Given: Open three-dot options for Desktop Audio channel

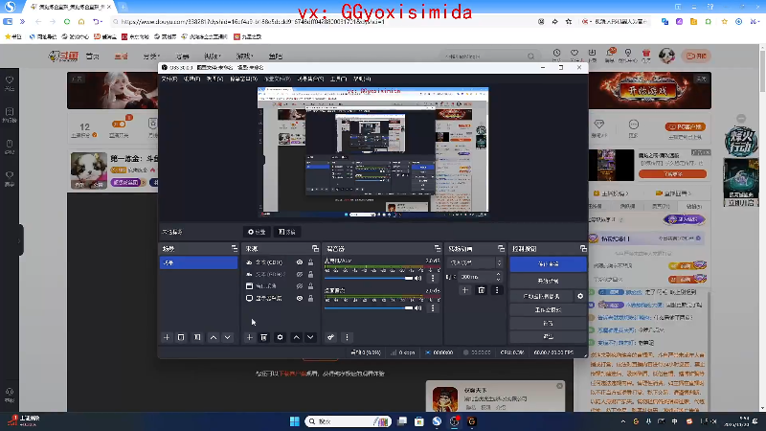Looking at the screenshot, I should click(x=433, y=307).
